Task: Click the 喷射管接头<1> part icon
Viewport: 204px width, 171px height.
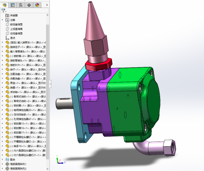Action: 7,61
